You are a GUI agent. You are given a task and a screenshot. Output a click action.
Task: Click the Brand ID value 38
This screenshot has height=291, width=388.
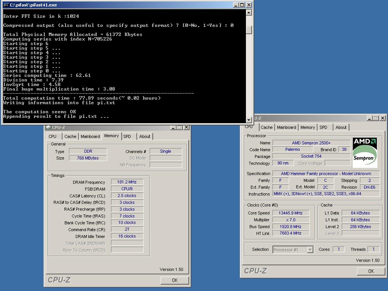click(344, 149)
